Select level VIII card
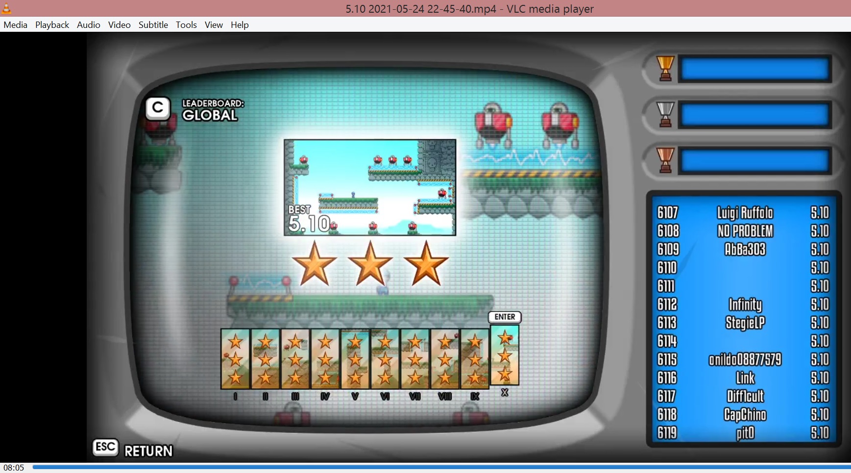851x473 pixels. (x=444, y=359)
